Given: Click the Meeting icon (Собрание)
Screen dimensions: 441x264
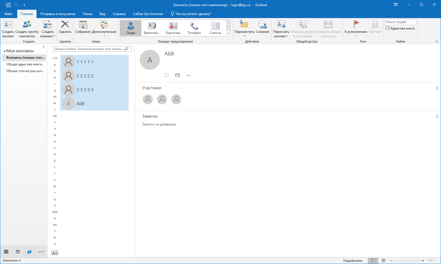Looking at the screenshot, I should [83, 27].
